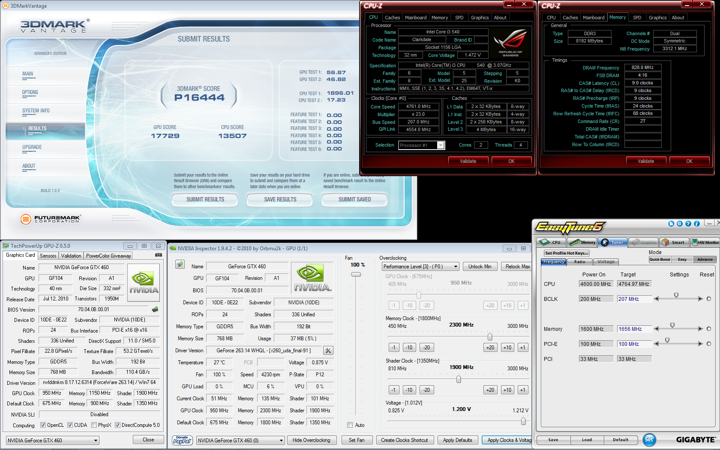Click Validate in the left CPU-Z window
Viewport: 720px width, 450px height.
coord(468,161)
